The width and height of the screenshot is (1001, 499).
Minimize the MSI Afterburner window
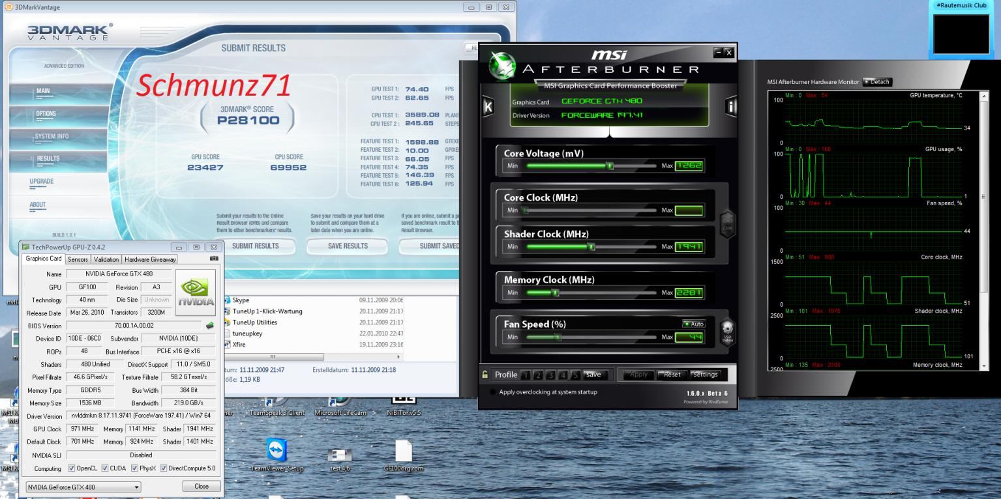[x=718, y=52]
